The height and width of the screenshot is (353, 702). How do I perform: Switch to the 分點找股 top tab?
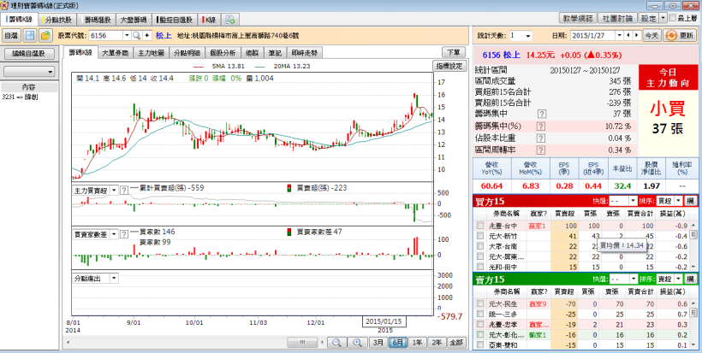tap(58, 20)
